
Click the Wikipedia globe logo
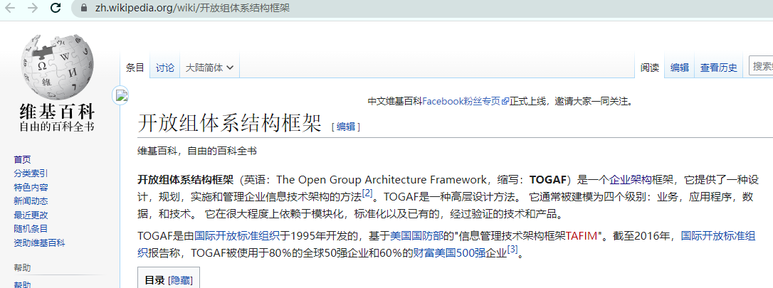pyautogui.click(x=57, y=66)
